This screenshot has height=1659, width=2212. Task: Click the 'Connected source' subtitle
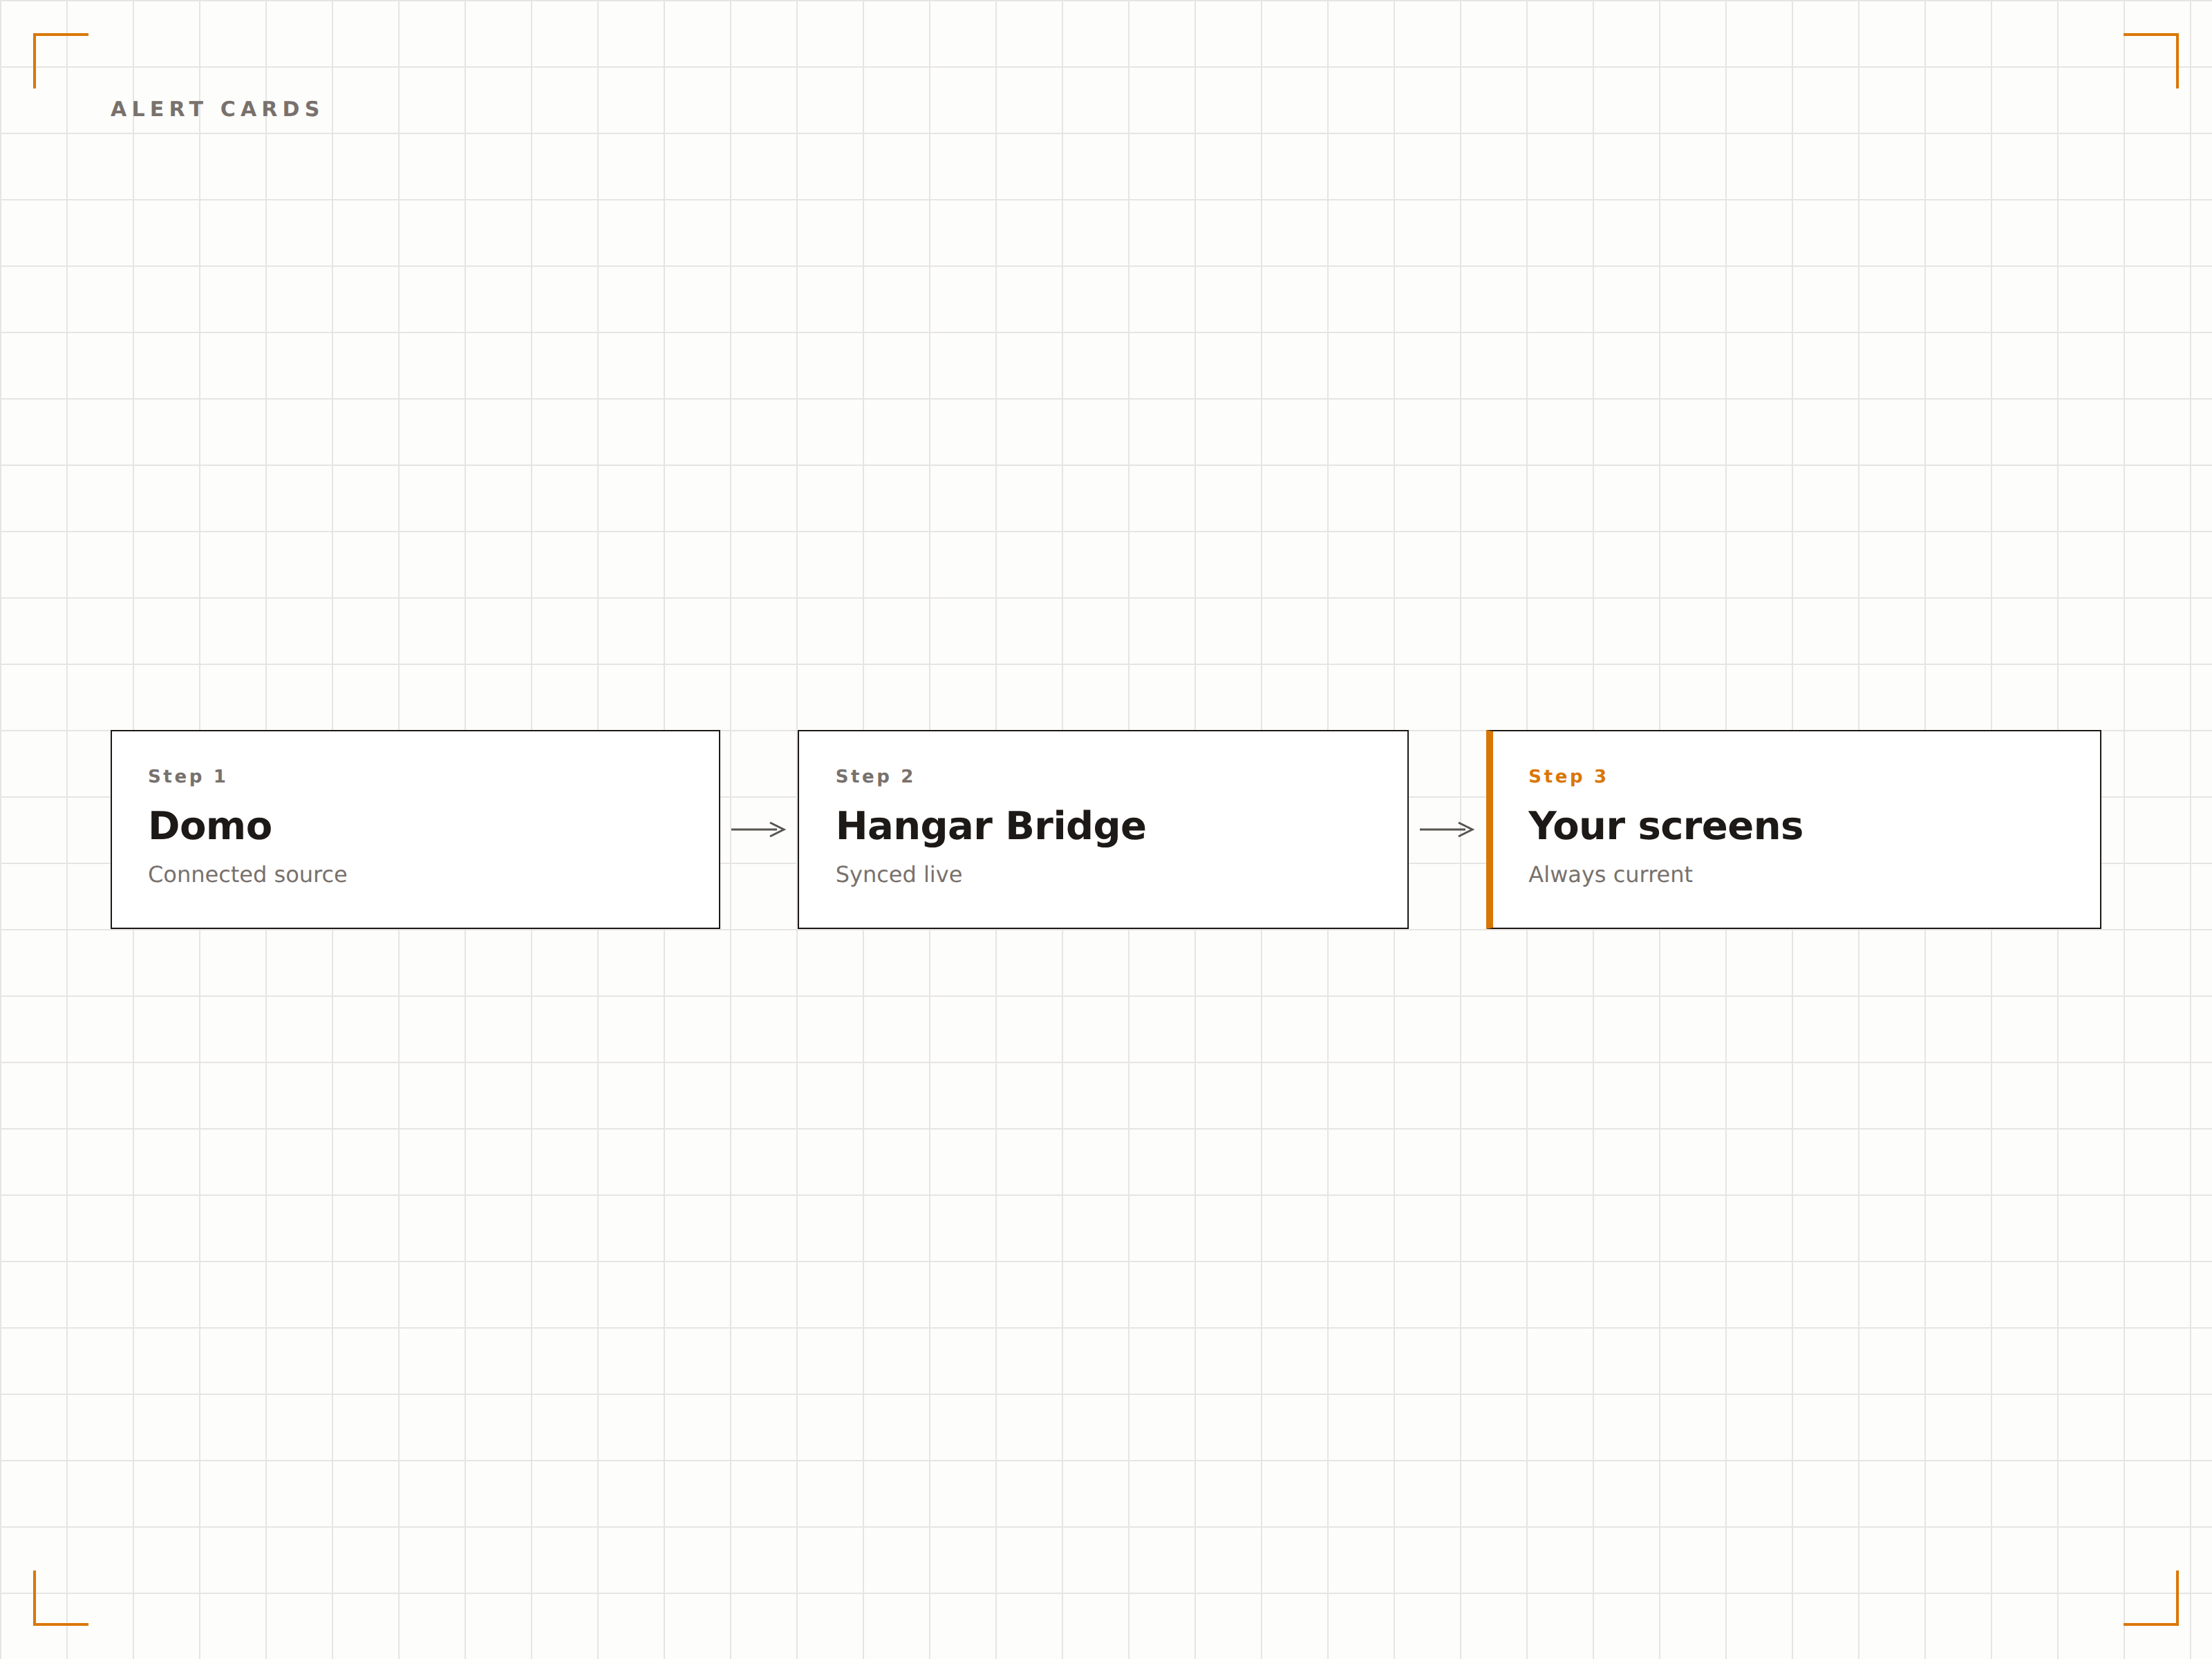(x=247, y=874)
